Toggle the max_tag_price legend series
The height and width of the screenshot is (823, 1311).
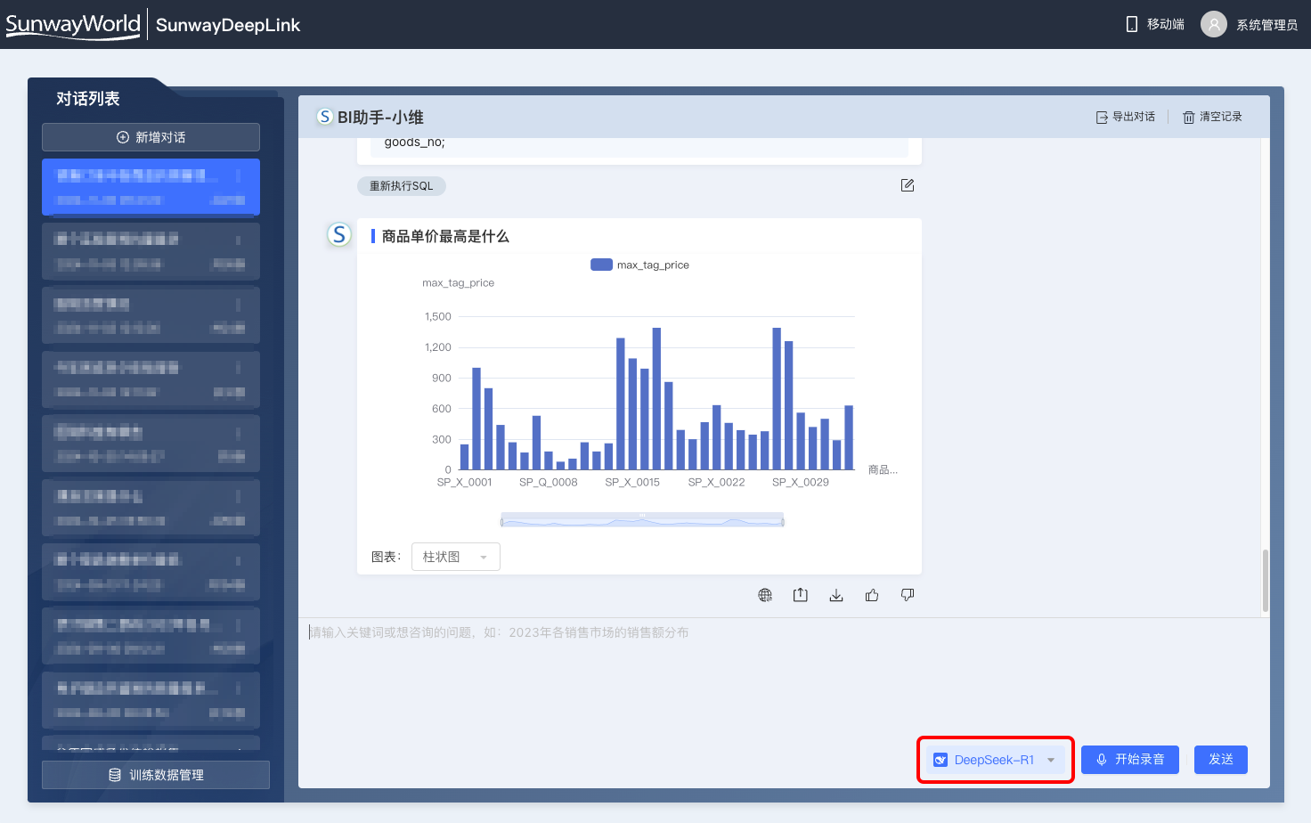coord(640,265)
